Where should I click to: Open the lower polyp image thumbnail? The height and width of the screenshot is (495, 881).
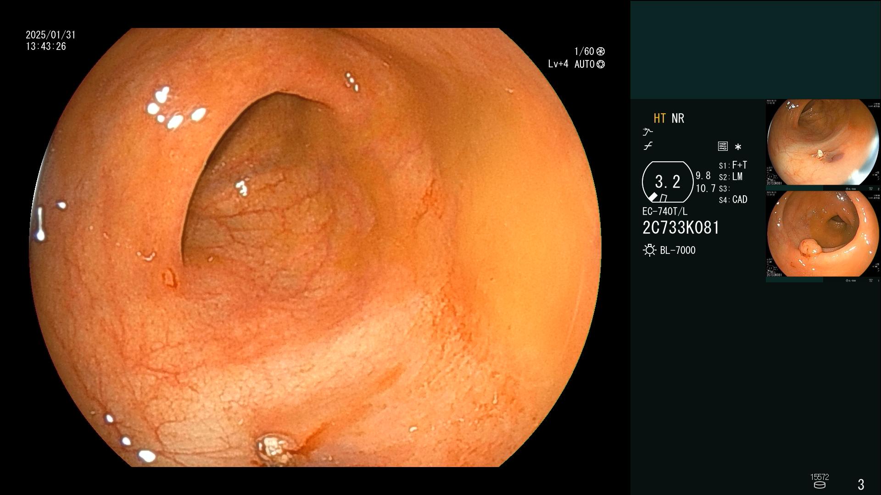click(823, 234)
